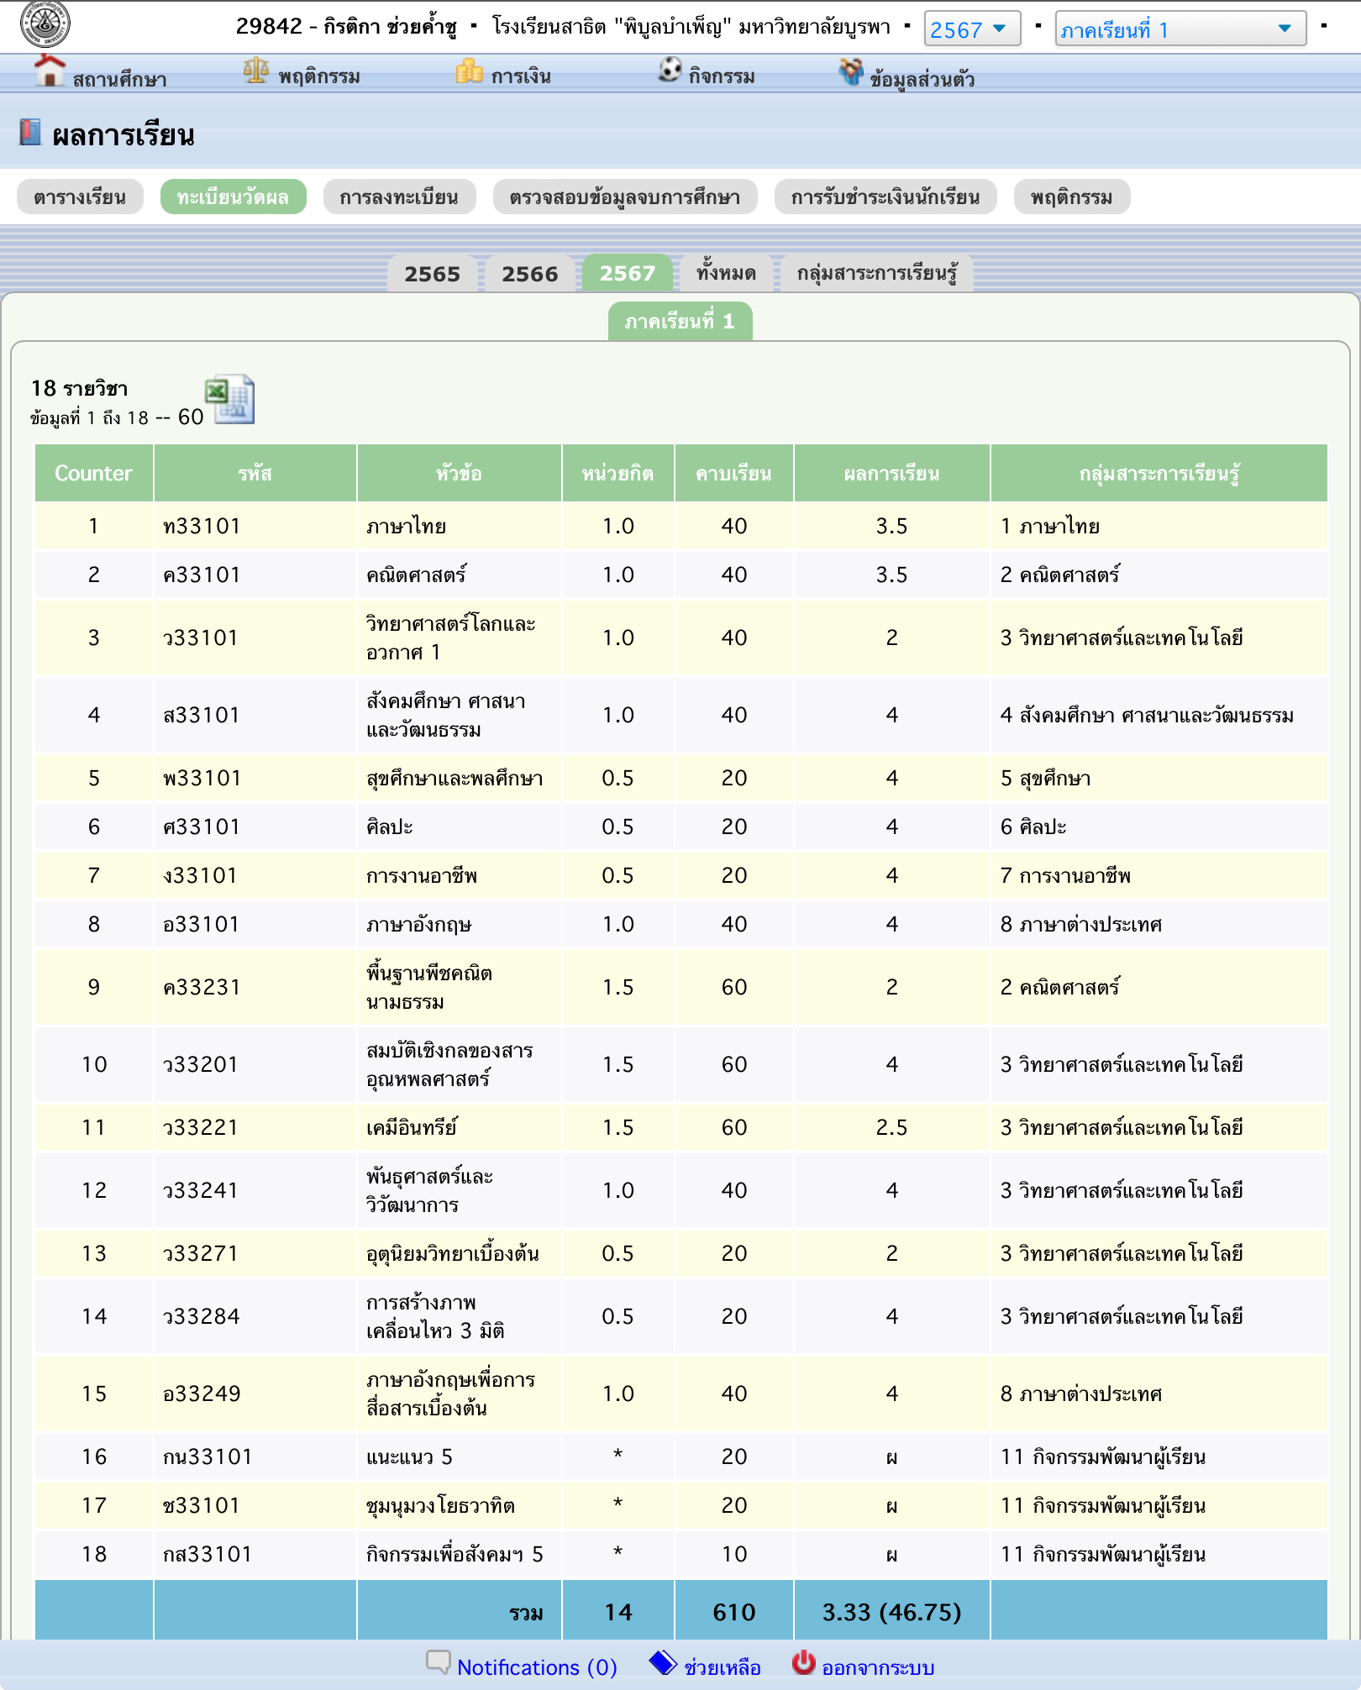Select the green ภาคเรียนที่ 1 tab
The width and height of the screenshot is (1361, 1690).
click(x=680, y=321)
